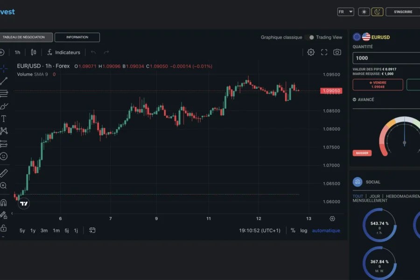Viewport: 420px width, 280px height.
Task: Click the Volume SMA 9 indicator label
Action: (32, 74)
